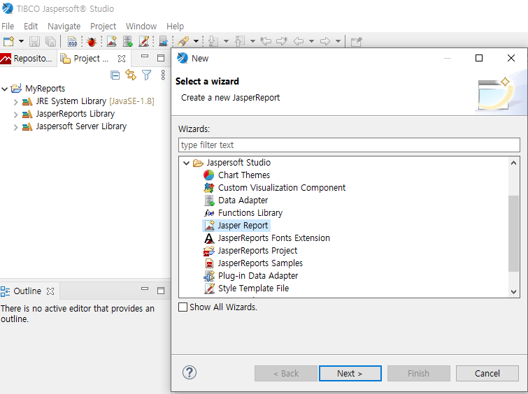The image size is (528, 394).
Task: Select Functions Library wizard
Action: (x=250, y=213)
